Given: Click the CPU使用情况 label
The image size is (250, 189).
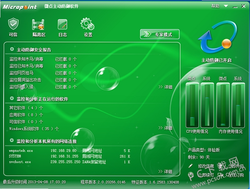Looking at the screenshot, I should [x=197, y=131].
